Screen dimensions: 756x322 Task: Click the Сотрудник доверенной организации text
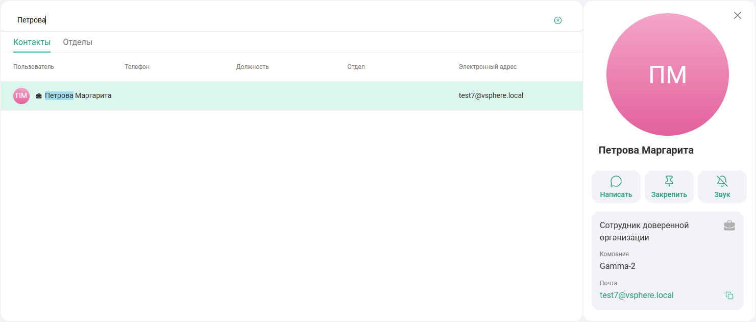point(644,231)
